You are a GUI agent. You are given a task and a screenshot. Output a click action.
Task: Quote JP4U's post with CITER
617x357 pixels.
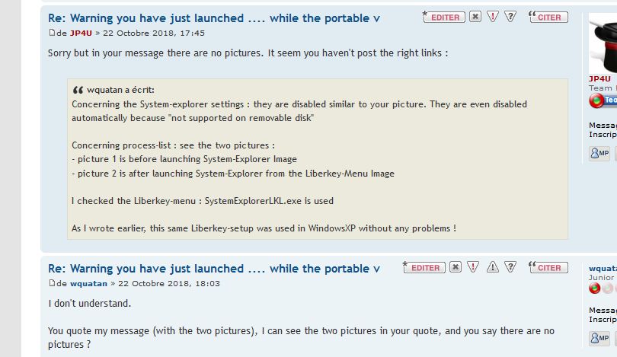[x=548, y=17]
